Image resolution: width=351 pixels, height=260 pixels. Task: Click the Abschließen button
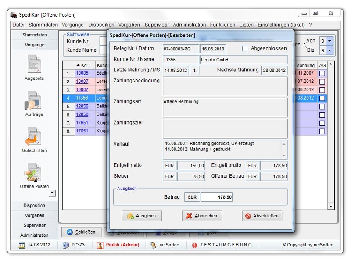coord(262,216)
